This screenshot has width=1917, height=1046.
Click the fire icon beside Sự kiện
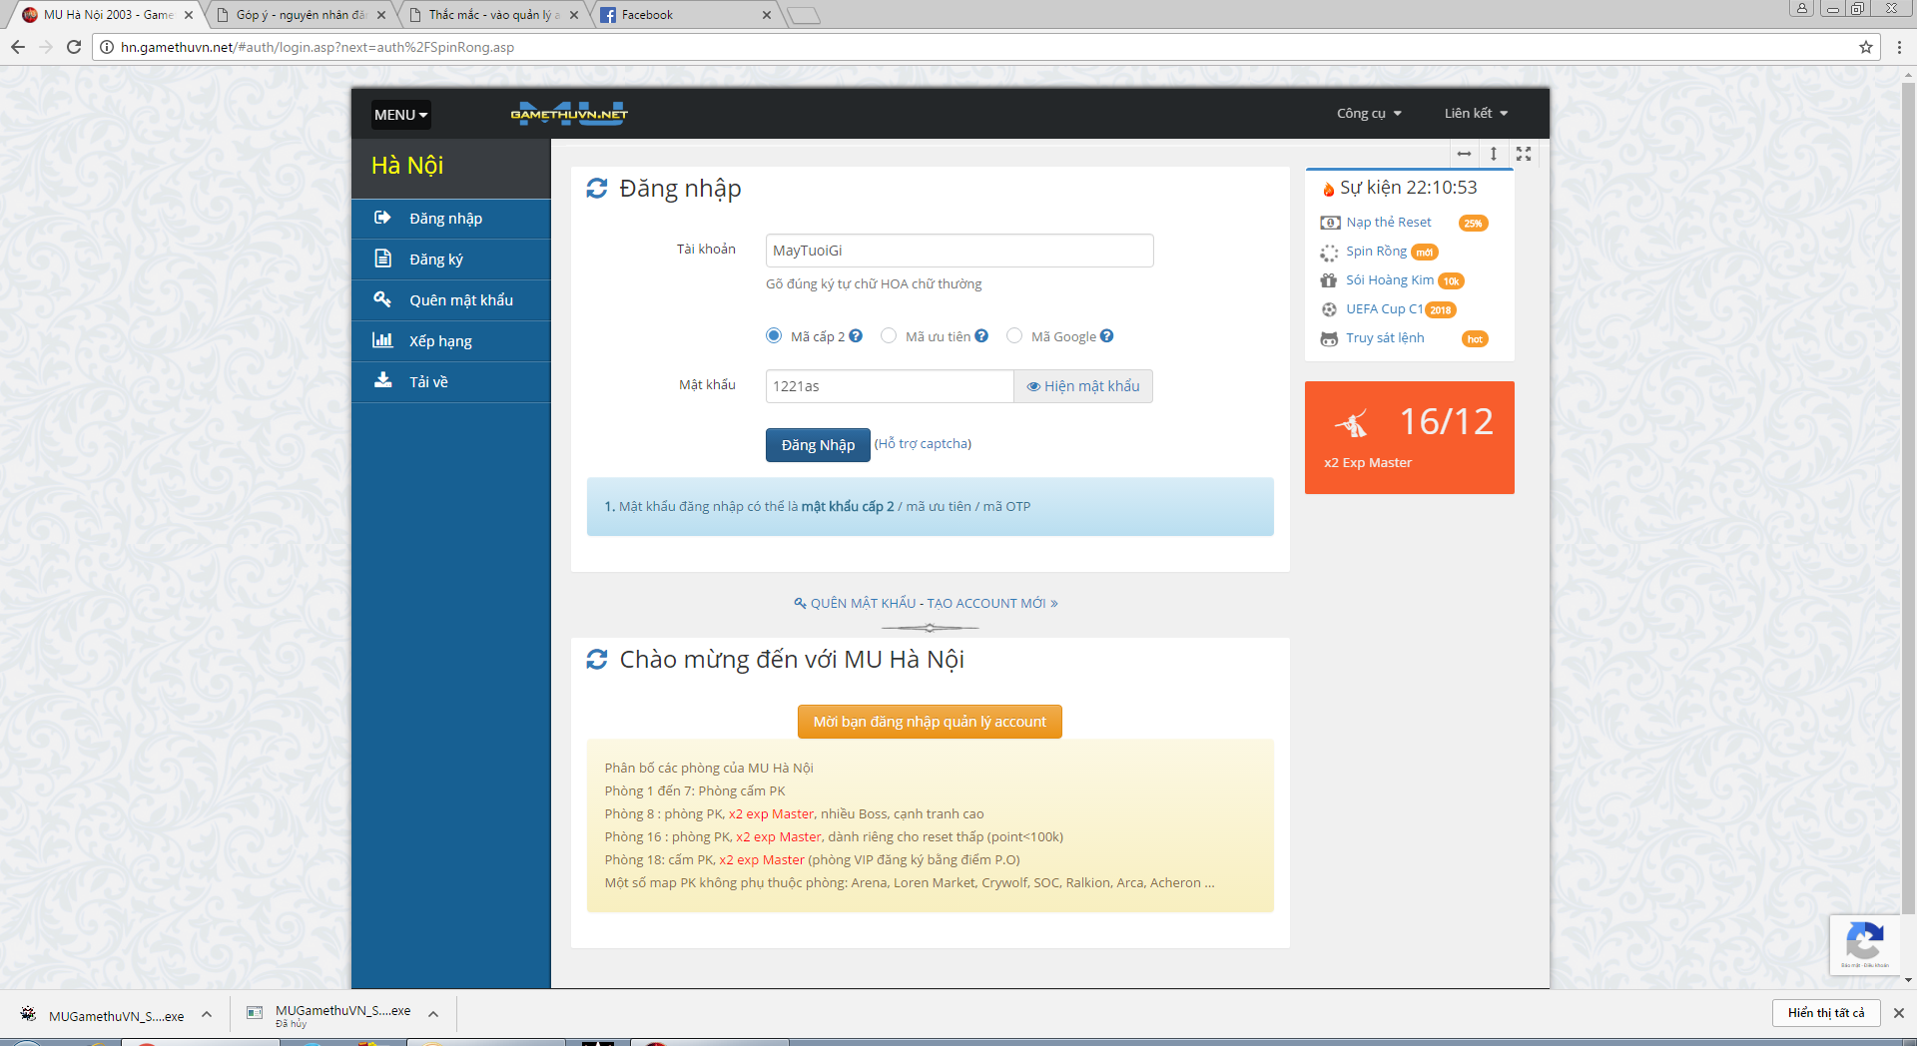1328,189
